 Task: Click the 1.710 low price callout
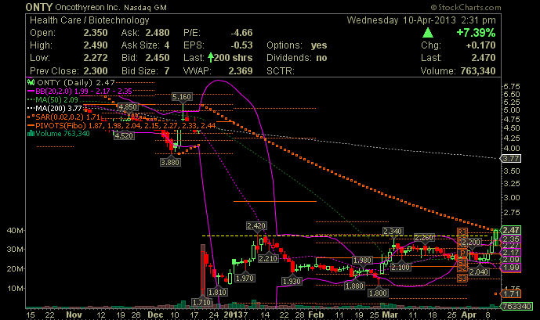coord(201,301)
